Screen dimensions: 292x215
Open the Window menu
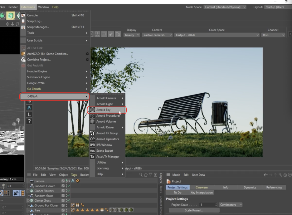coord(43,7)
